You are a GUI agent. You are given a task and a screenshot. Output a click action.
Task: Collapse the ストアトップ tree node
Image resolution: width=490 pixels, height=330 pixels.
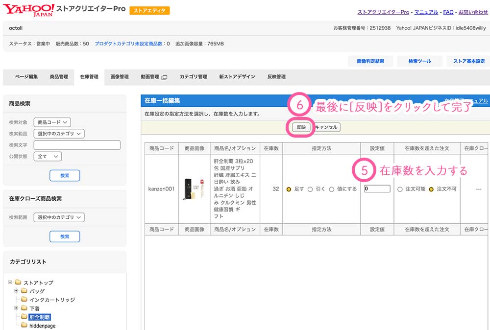10,283
